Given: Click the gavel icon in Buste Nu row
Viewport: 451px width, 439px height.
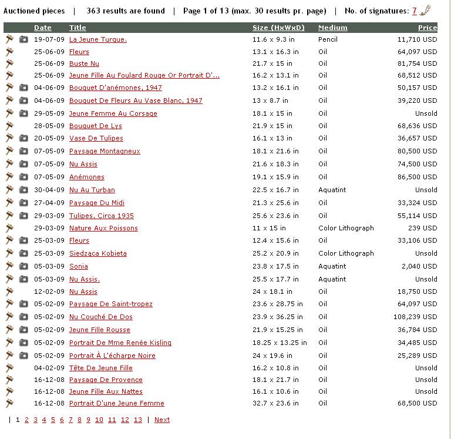Looking at the screenshot, I should coord(9,63).
